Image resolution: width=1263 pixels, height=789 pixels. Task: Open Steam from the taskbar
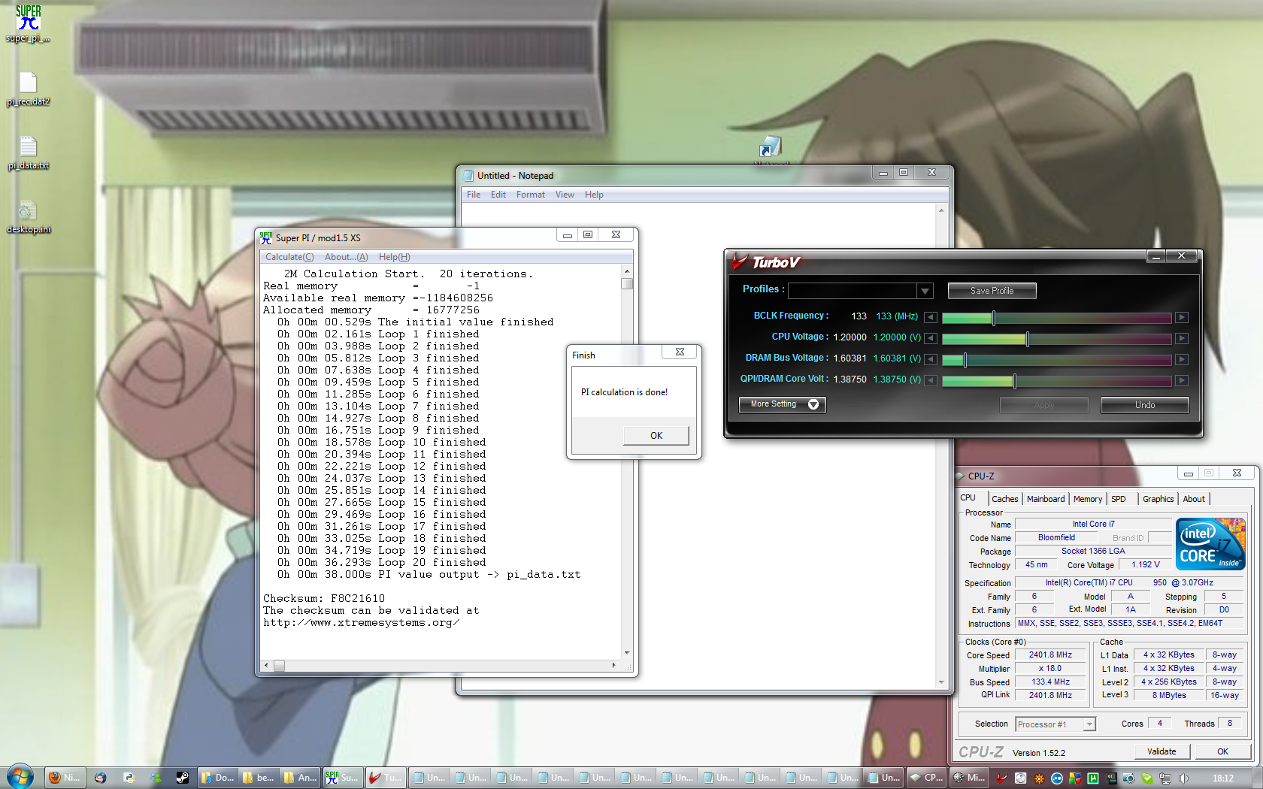183,778
